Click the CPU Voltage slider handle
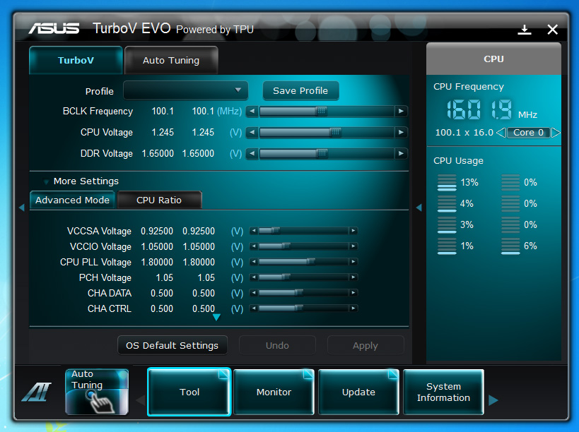This screenshot has width=579, height=432. pyautogui.click(x=336, y=132)
